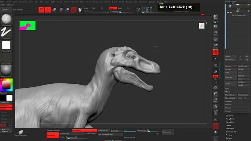Click SwitchColor button
The image size is (251, 141).
pos(6,103)
